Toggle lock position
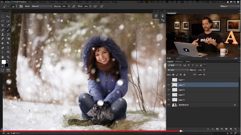 click(181, 75)
